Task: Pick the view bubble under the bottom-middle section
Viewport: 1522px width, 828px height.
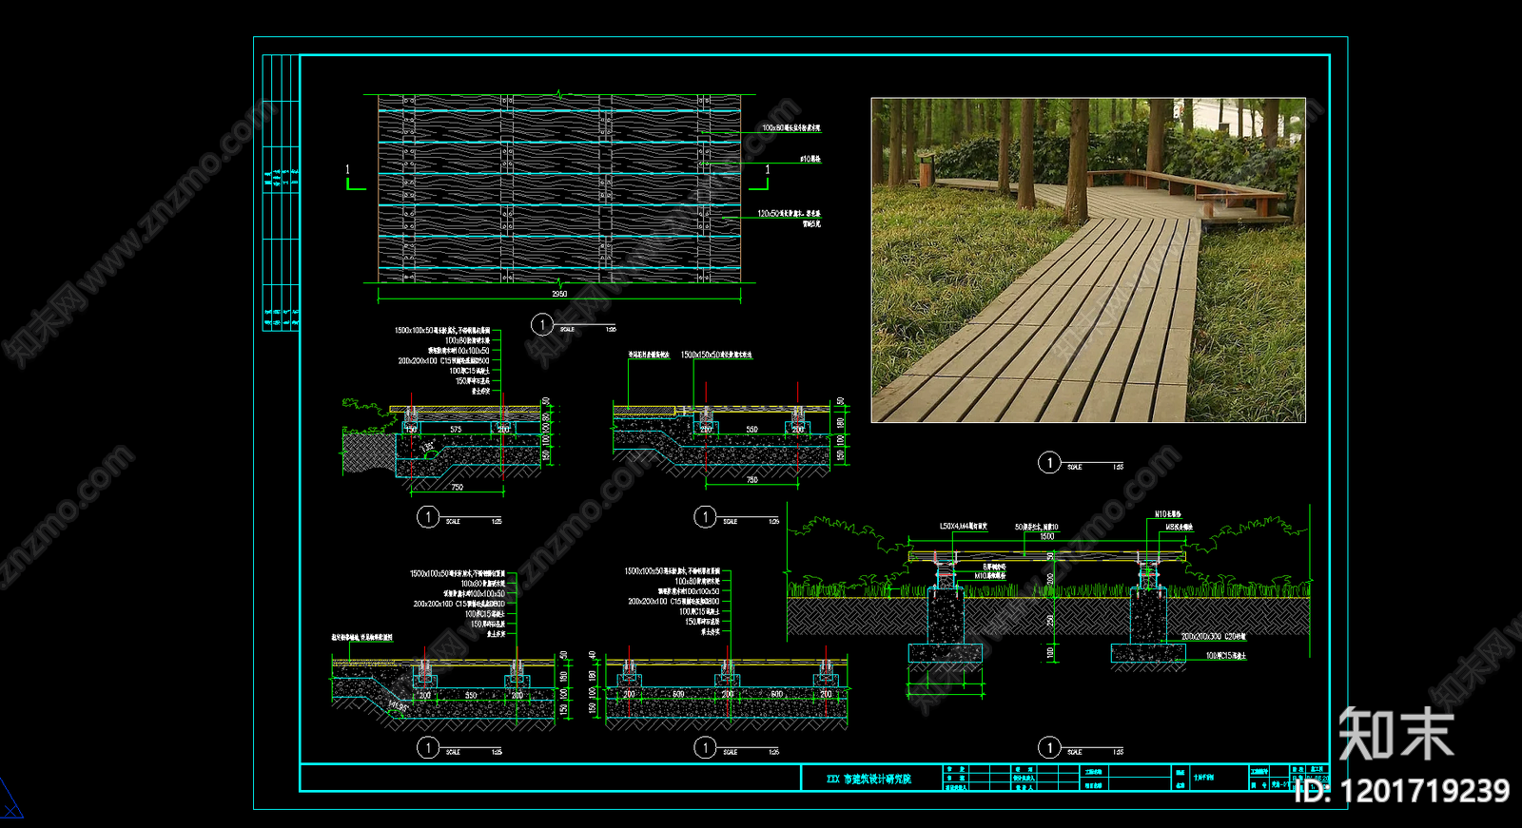Action: click(705, 748)
